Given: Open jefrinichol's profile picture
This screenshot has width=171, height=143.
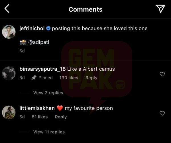Looking at the screenshot, I should coord(9,32).
